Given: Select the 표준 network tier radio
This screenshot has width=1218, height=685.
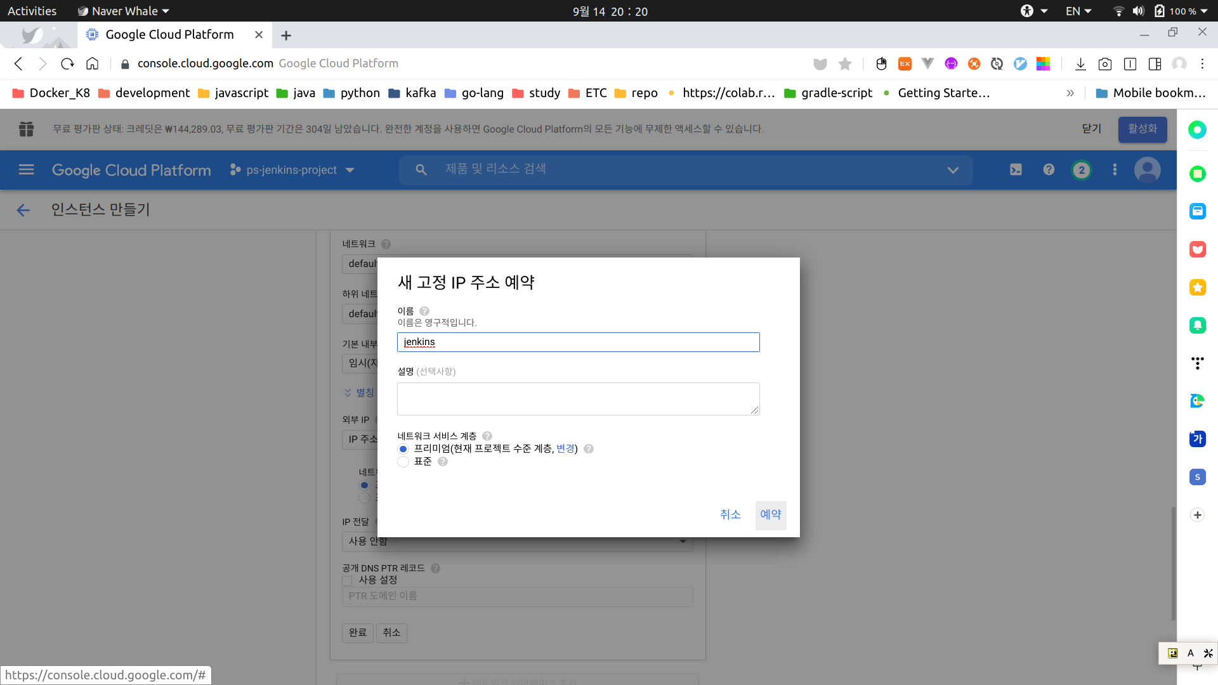Looking at the screenshot, I should point(403,462).
